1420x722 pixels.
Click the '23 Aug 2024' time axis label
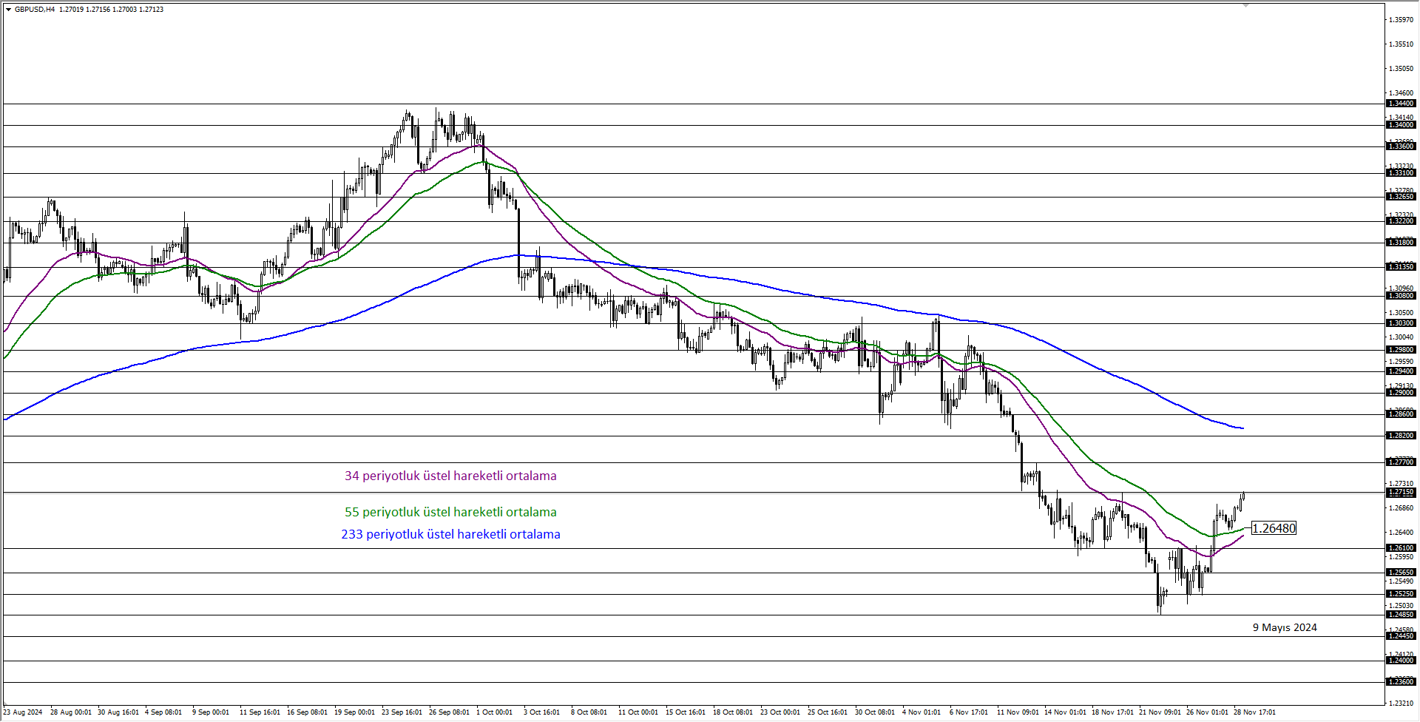point(23,712)
